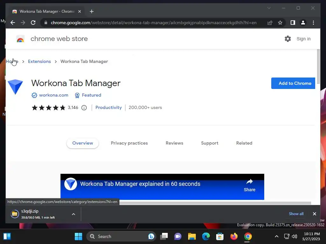Screen dimensions: 326x244
Task: Open the tab search dropdown arrow
Action: 269,8
